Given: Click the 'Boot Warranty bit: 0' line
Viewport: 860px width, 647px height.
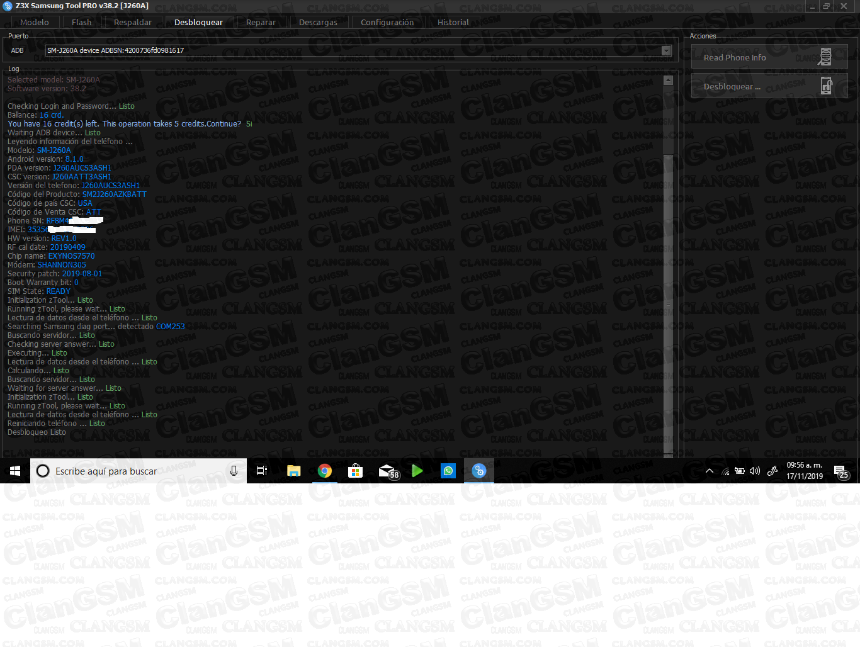Looking at the screenshot, I should pyautogui.click(x=43, y=283).
